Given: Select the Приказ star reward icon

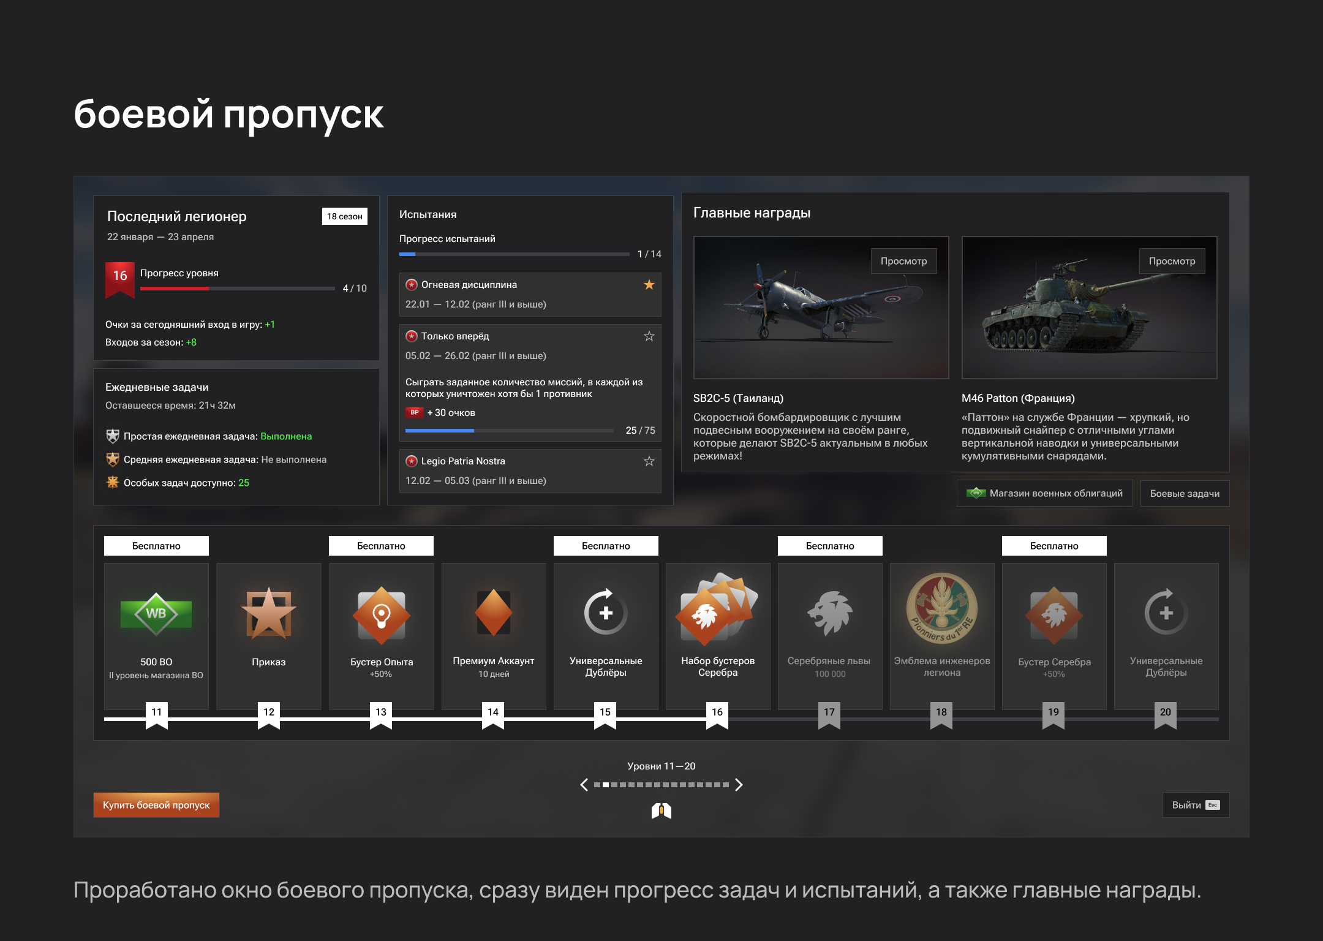Looking at the screenshot, I should click(268, 614).
